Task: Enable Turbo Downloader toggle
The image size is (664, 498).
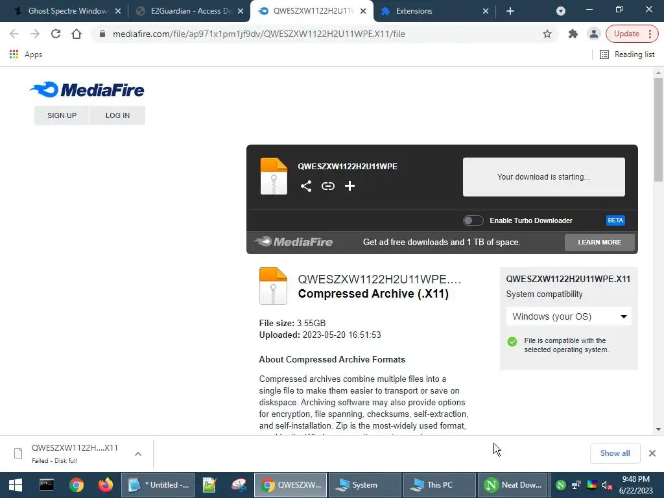Action: tap(473, 220)
